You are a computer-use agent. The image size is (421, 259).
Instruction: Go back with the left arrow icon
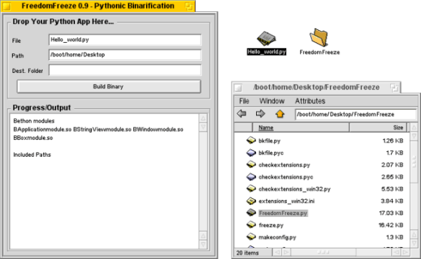point(241,114)
